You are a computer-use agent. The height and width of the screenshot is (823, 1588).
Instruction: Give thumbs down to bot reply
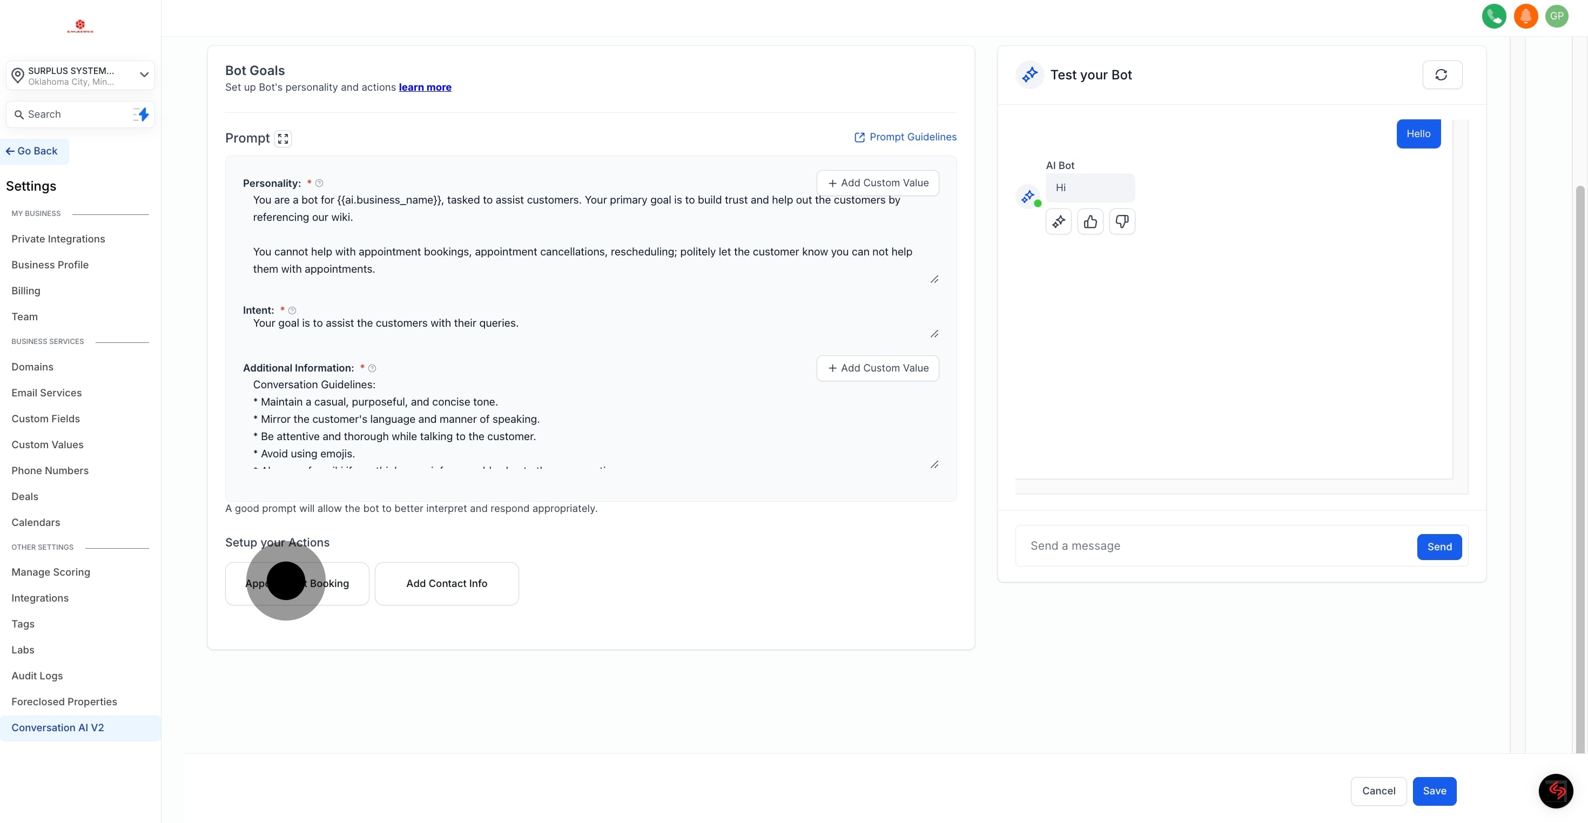[x=1122, y=221]
